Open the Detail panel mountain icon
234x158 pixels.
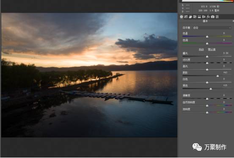point(190,17)
